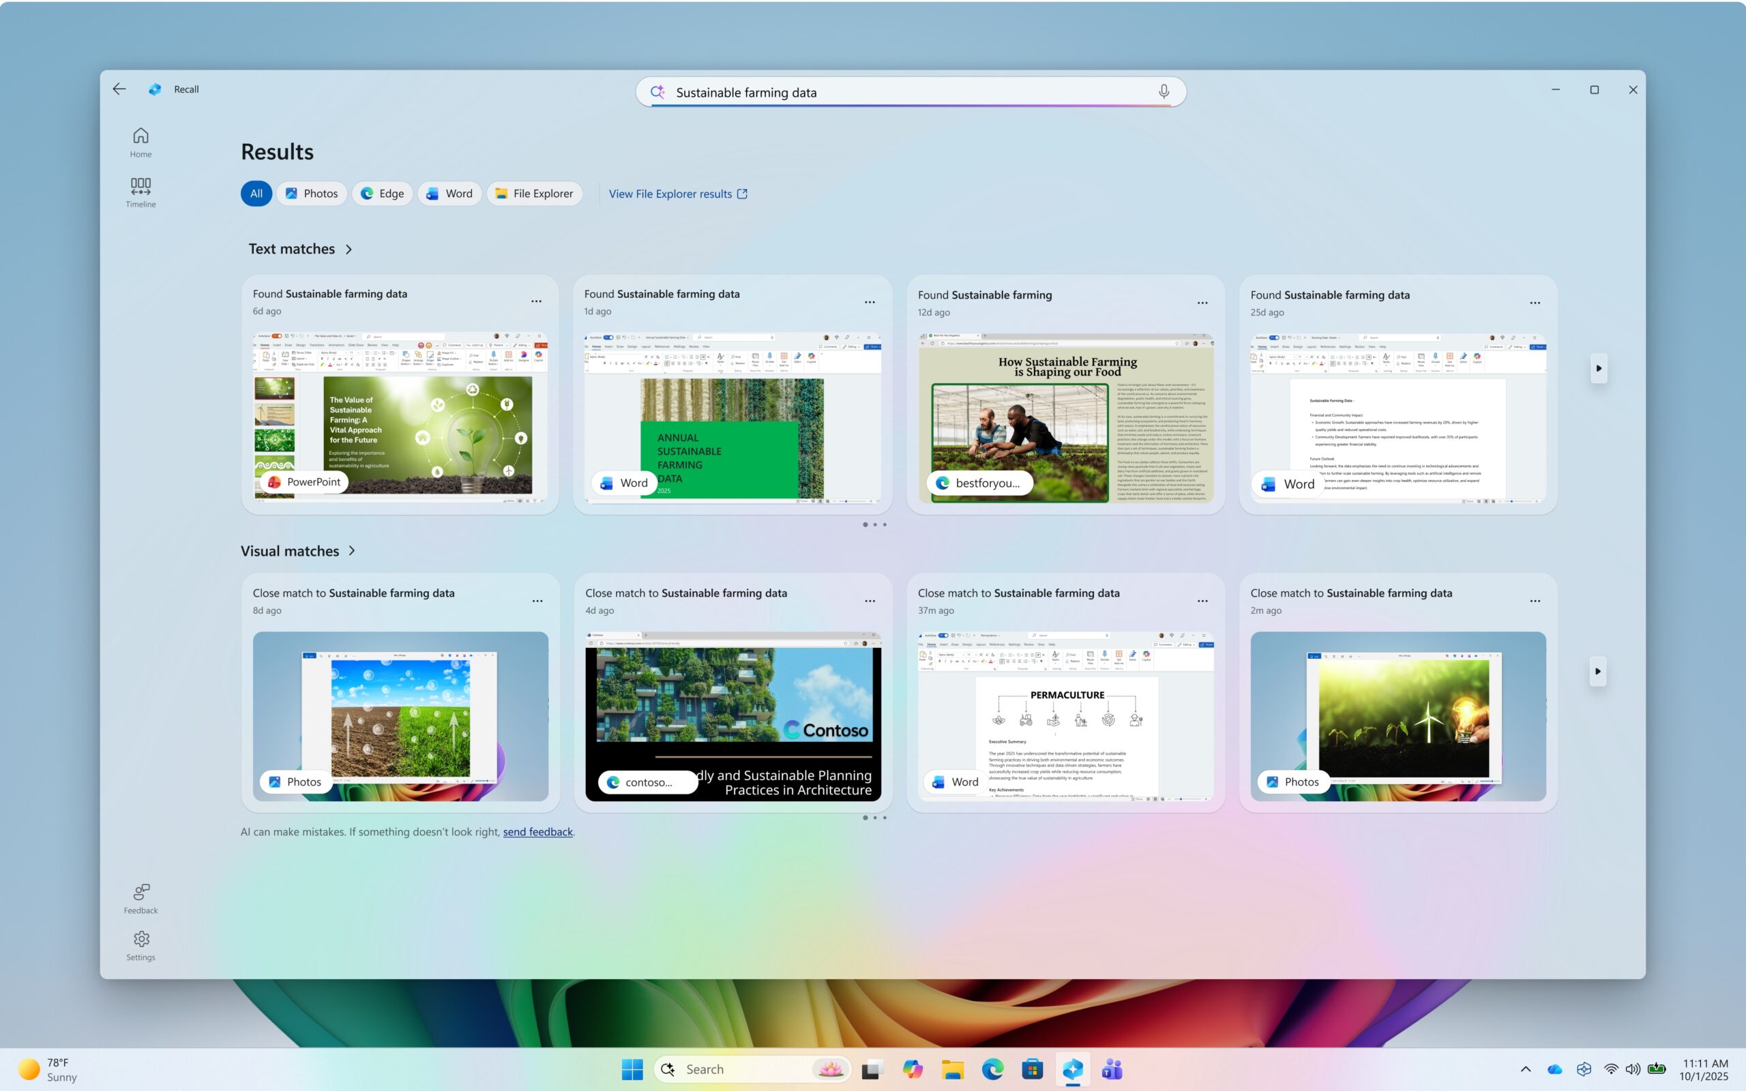The image size is (1746, 1091).
Task: Open Home in the Recall sidebar
Action: [140, 142]
